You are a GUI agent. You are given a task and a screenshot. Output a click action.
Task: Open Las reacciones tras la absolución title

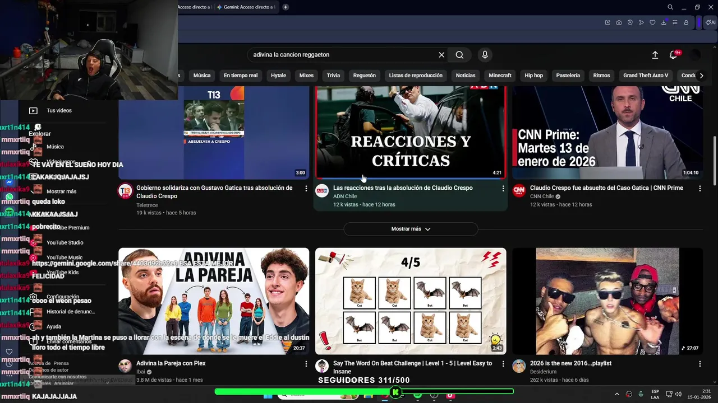click(x=403, y=188)
